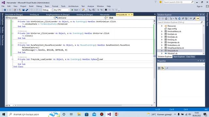Screen dimensions: 209x117
Task: Click the New Project toolbar icon
Action: 15,10
